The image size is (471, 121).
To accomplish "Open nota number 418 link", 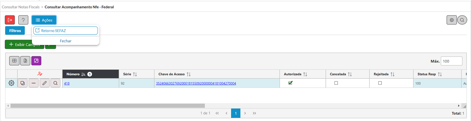I will [x=67, y=83].
